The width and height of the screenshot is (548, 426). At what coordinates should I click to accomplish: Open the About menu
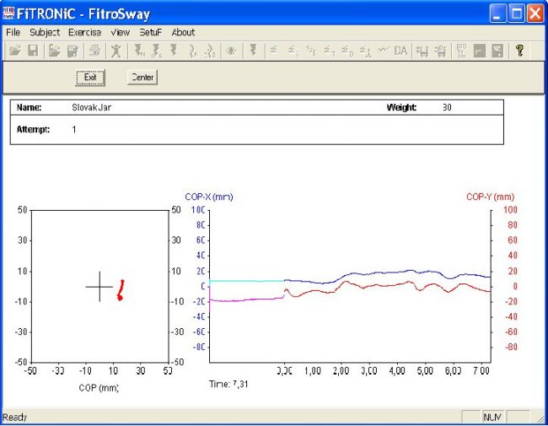183,32
